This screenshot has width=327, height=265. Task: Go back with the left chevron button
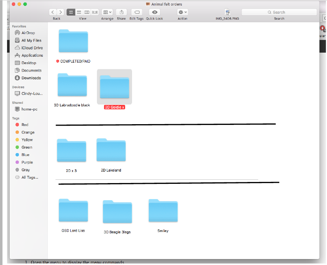[53, 12]
